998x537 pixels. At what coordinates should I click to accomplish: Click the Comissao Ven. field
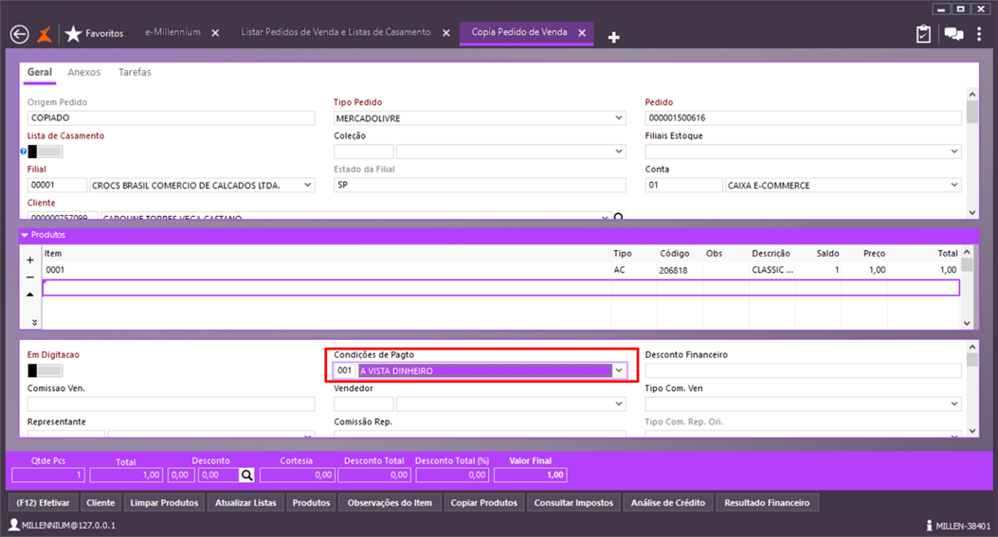pyautogui.click(x=171, y=404)
